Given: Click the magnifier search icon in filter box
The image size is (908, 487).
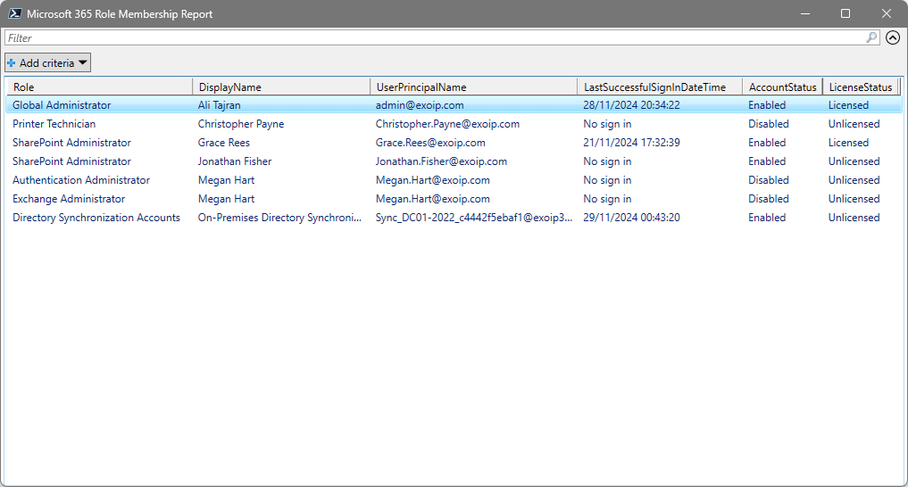Looking at the screenshot, I should pos(871,37).
